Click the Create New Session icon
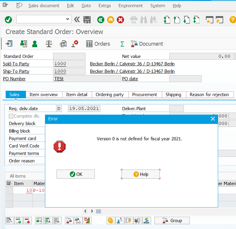Screen dimensions: 236x229 coord(209,20)
